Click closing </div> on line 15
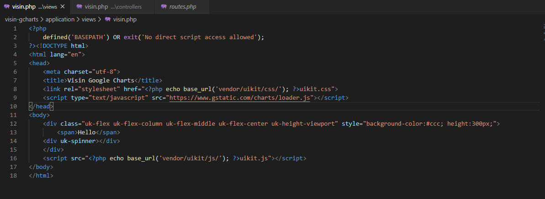 point(53,150)
